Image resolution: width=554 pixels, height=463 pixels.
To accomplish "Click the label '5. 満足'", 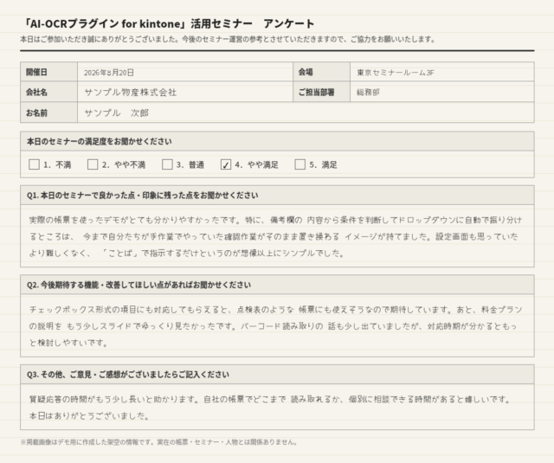I will [323, 165].
